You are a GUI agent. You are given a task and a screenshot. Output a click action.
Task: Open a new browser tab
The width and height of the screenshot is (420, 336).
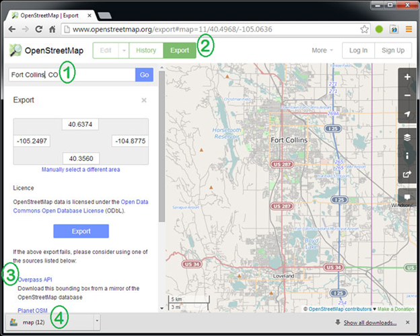click(105, 15)
